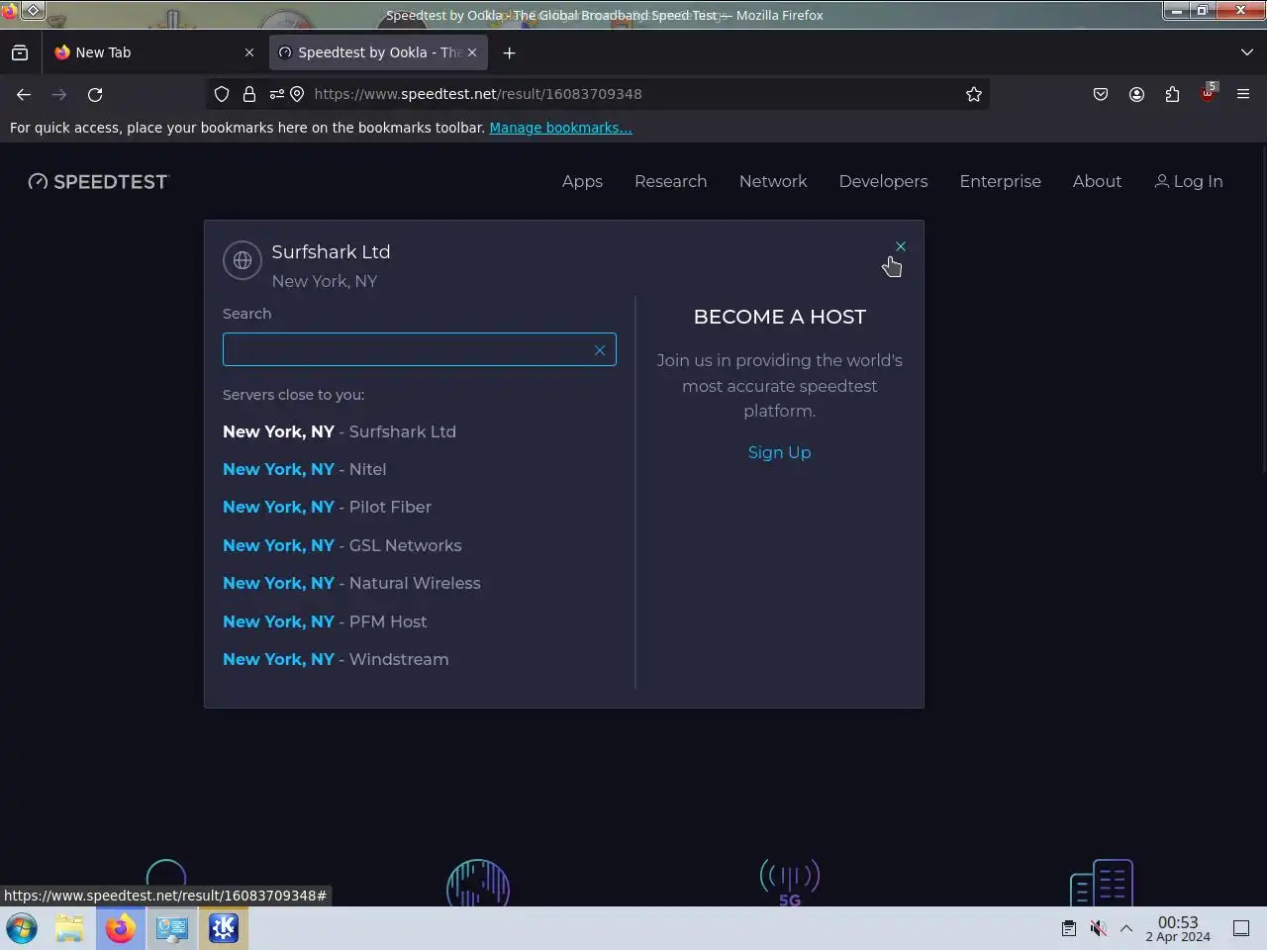Open the Research menu item
Image resolution: width=1267 pixels, height=950 pixels.
pos(670,181)
